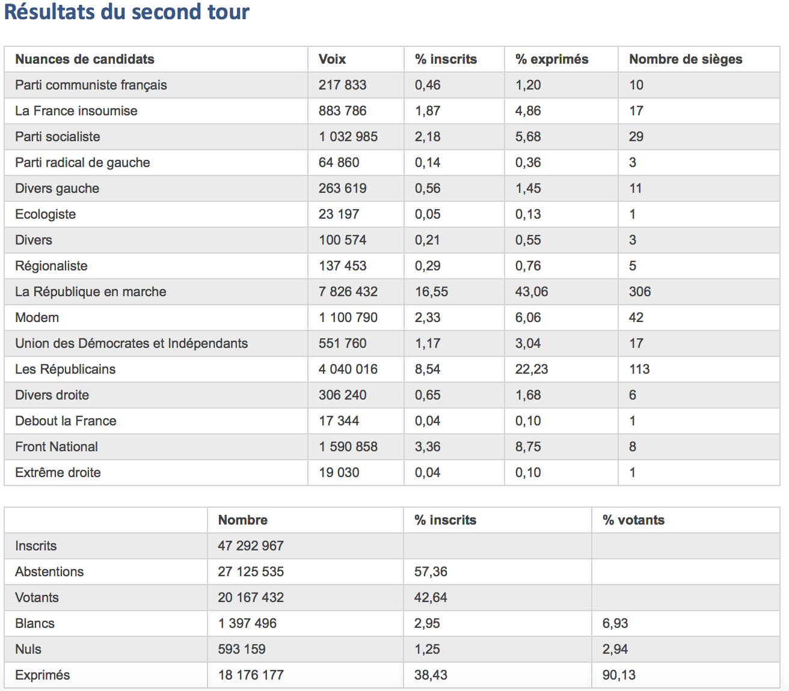The height and width of the screenshot is (691, 789).
Task: Click the 'Modem' party name
Action: tap(37, 318)
